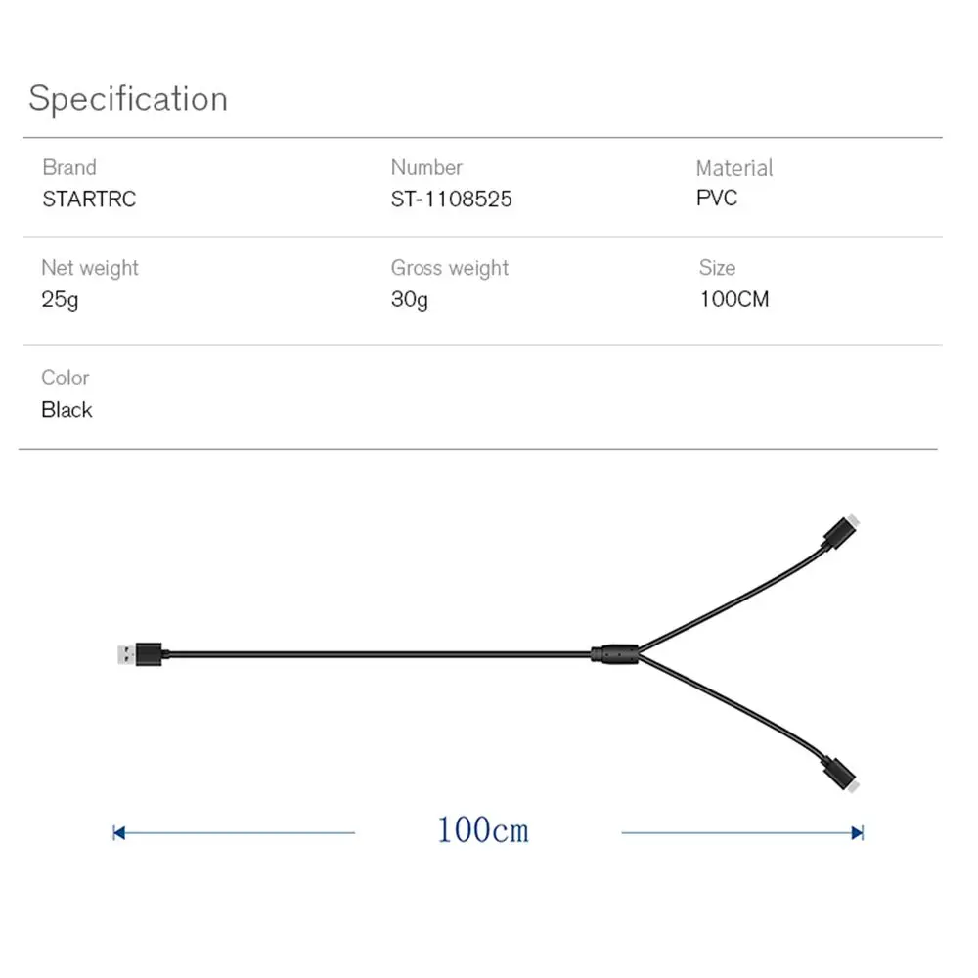Select the Black color value
Image resolution: width=978 pixels, height=978 pixels.
[x=67, y=410]
